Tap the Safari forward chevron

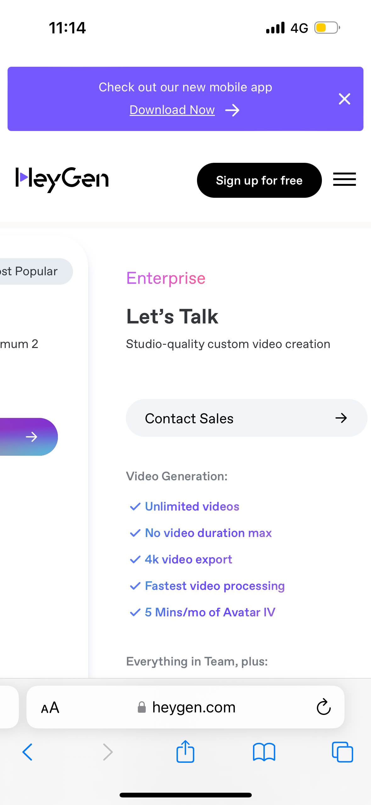(108, 752)
